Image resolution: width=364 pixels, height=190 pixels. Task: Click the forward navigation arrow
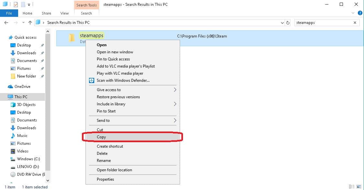click(x=16, y=23)
